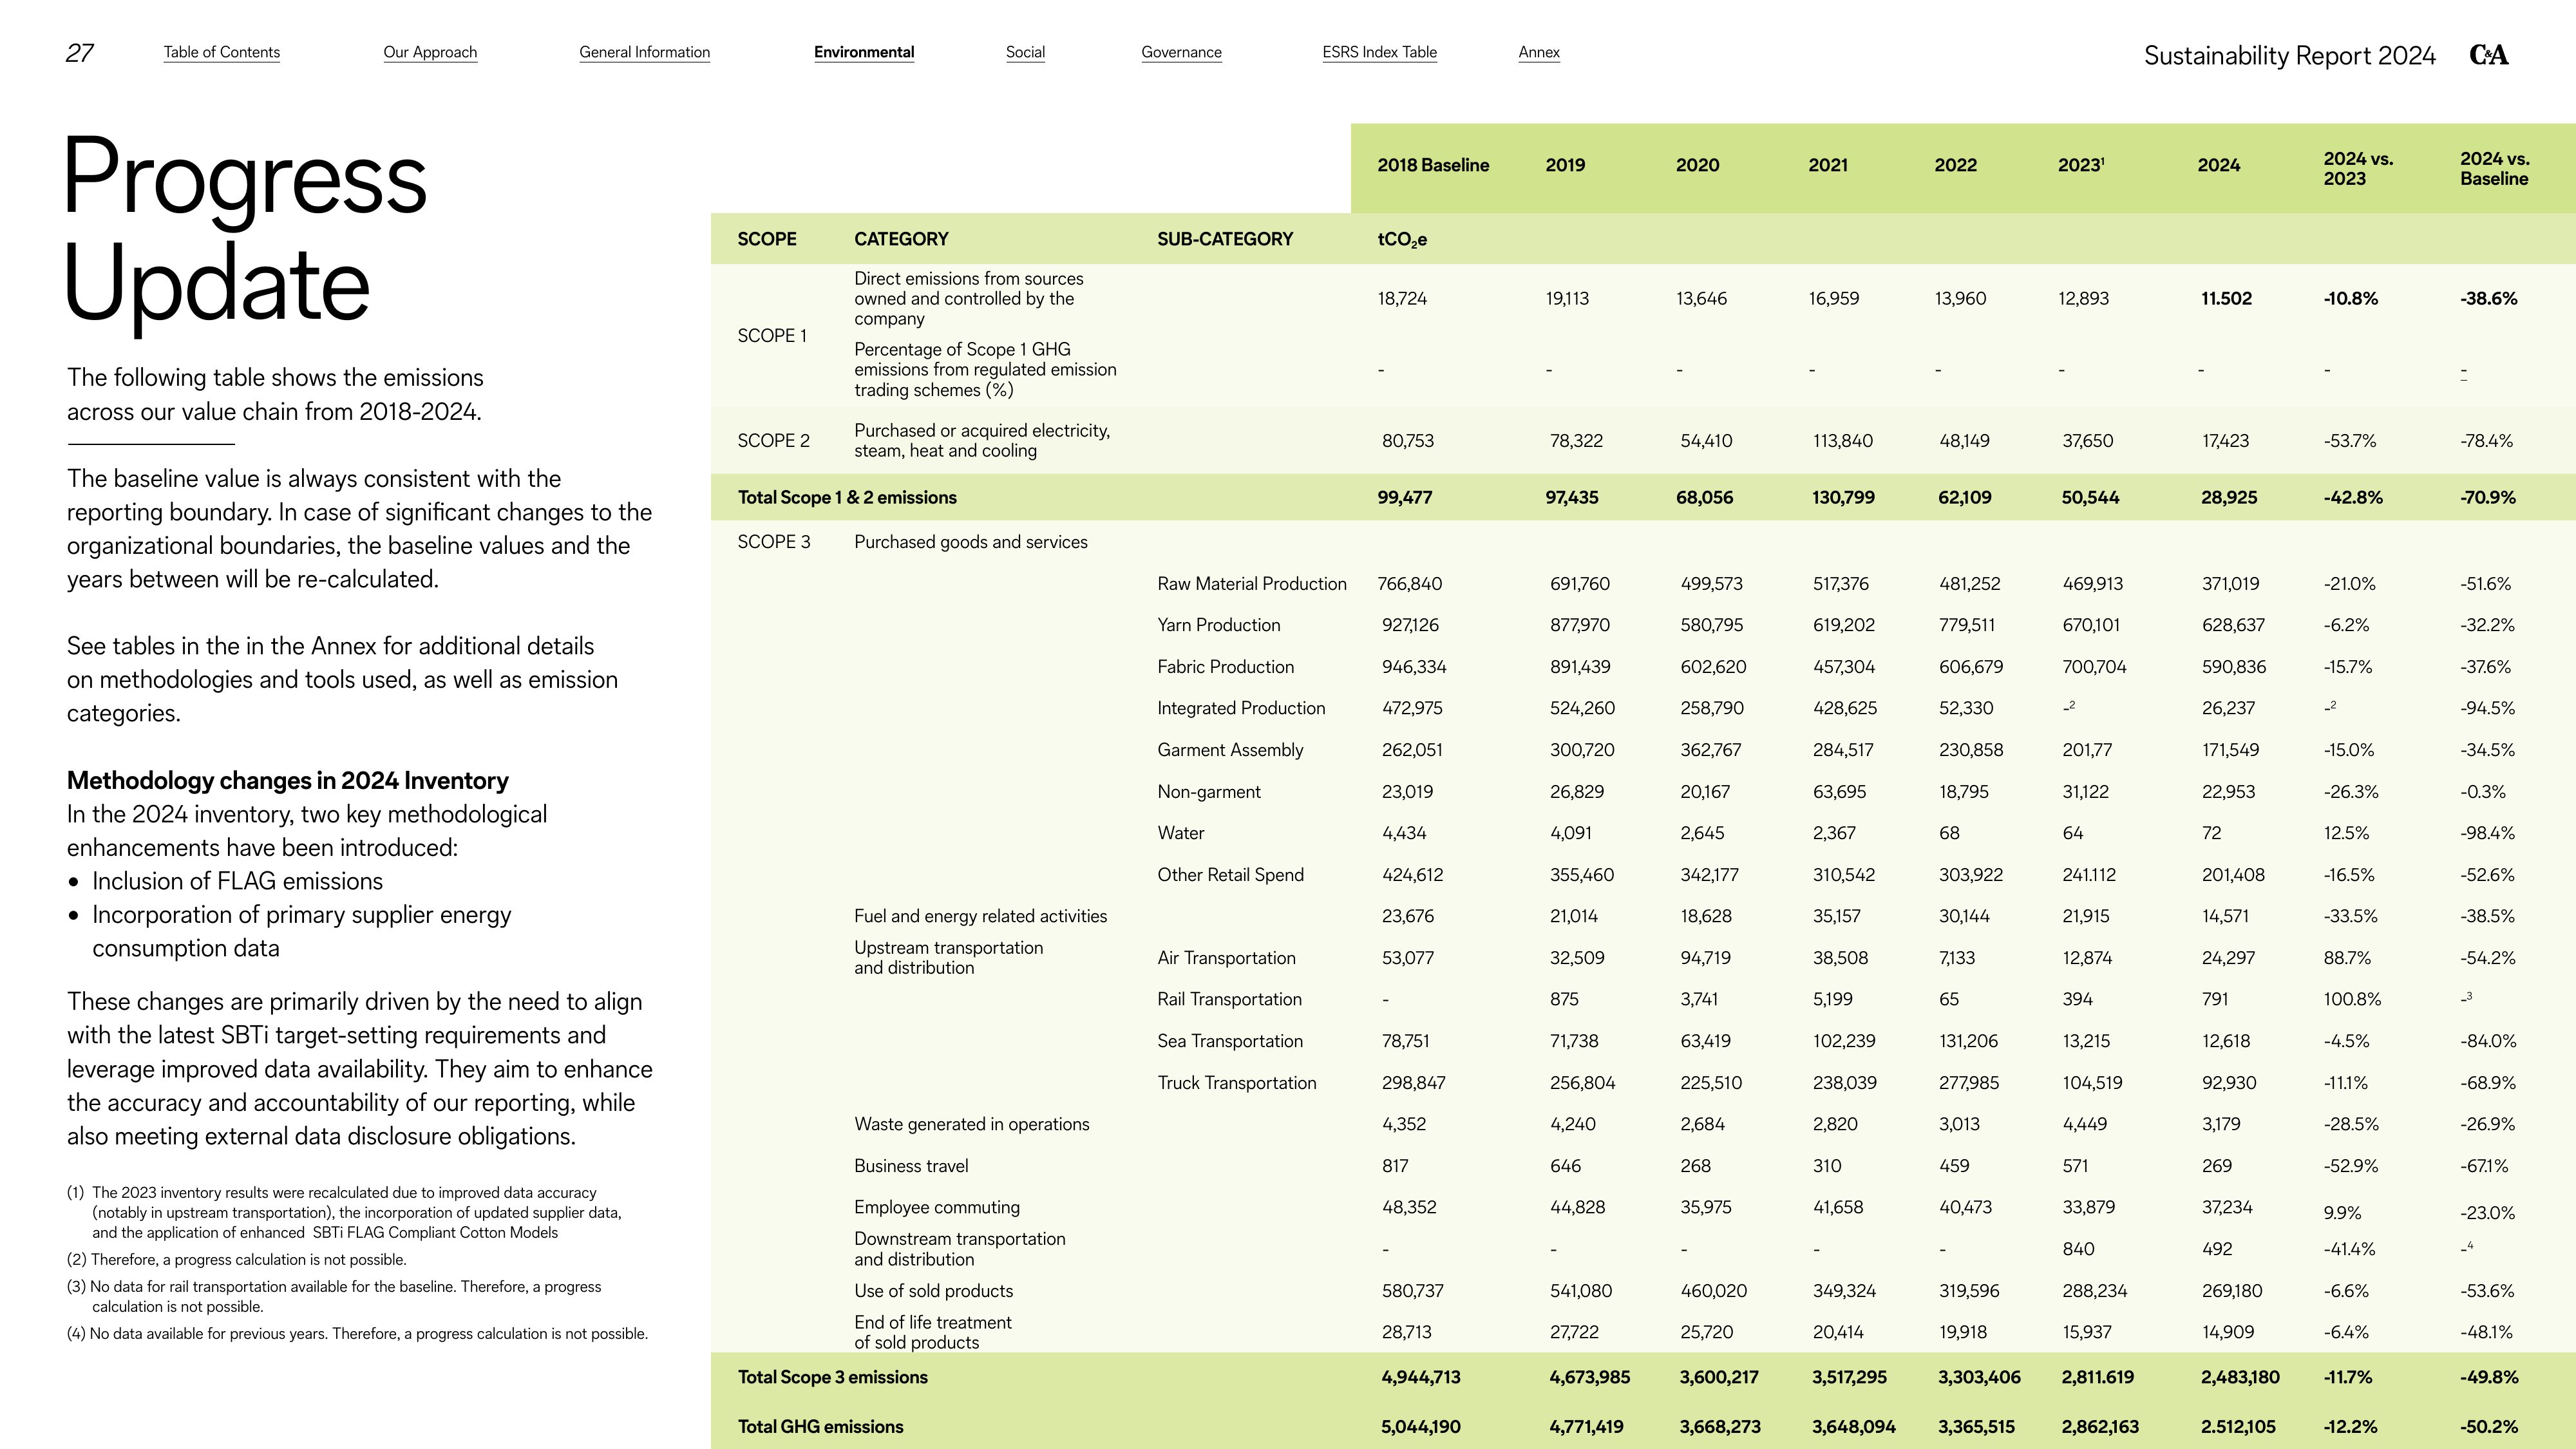
Task: Click the 2024 vs. 2023 column header
Action: (2358, 168)
